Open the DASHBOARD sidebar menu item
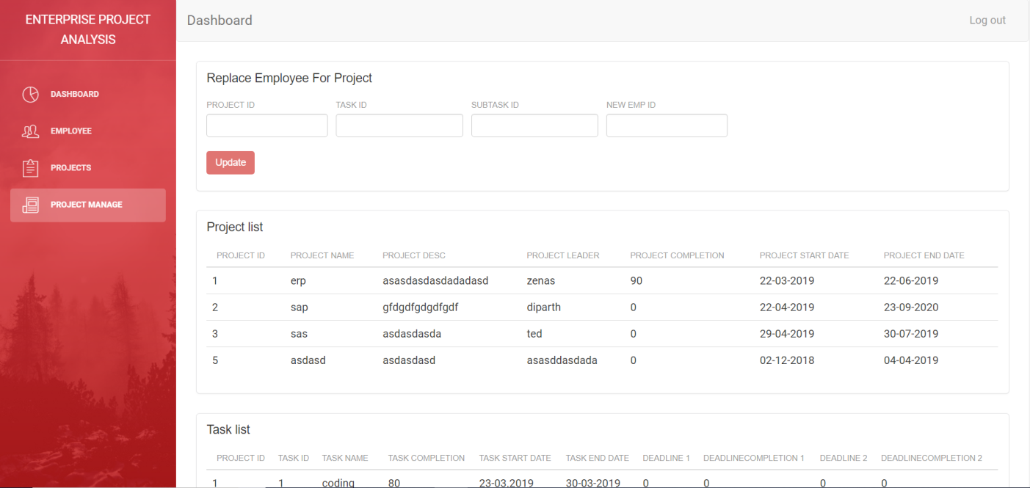Viewport: 1030px width, 488px height. tap(88, 95)
